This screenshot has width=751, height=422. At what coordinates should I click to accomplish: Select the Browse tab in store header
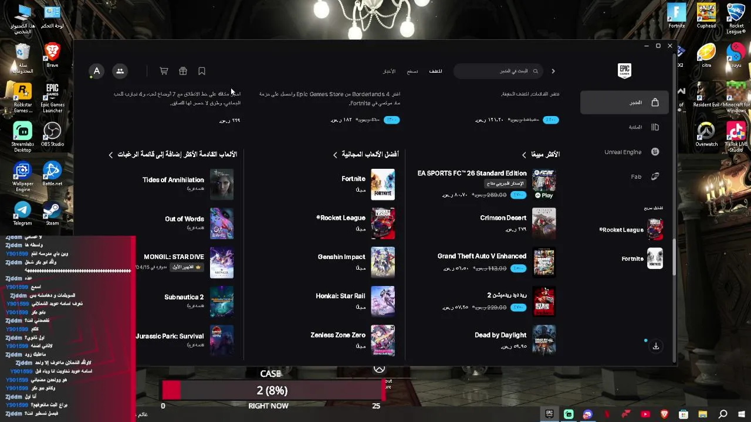click(x=412, y=71)
